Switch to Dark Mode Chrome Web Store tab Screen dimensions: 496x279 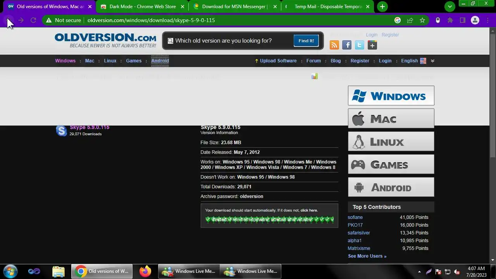pos(143,7)
